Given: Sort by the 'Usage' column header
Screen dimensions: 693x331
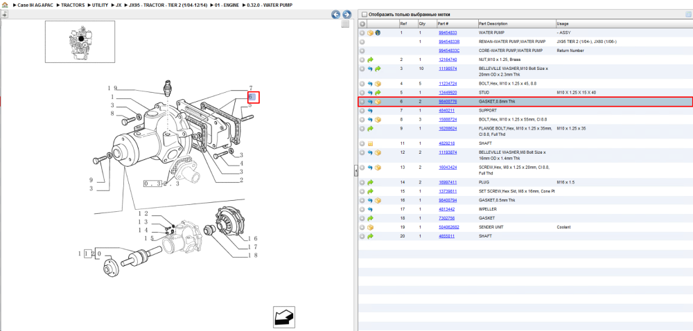Looking at the screenshot, I should point(563,24).
